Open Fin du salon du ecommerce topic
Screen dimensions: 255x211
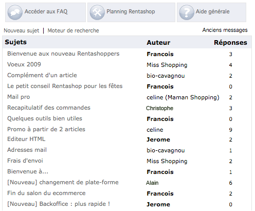coord(46,193)
